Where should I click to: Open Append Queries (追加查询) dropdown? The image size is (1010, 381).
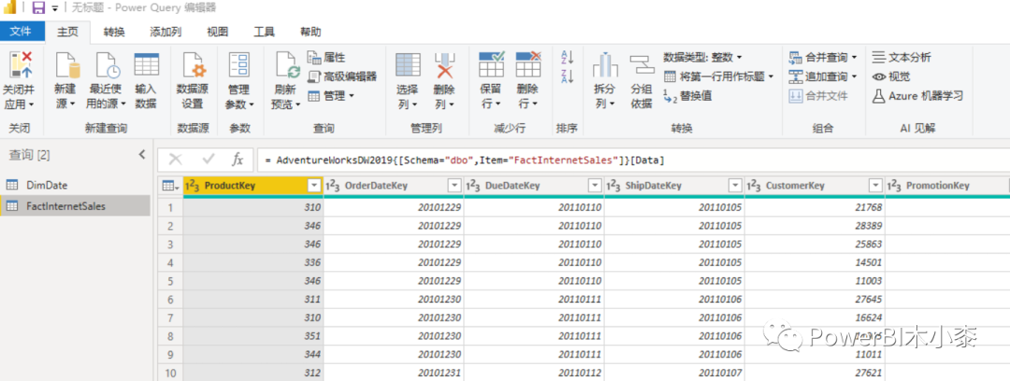[x=823, y=77]
